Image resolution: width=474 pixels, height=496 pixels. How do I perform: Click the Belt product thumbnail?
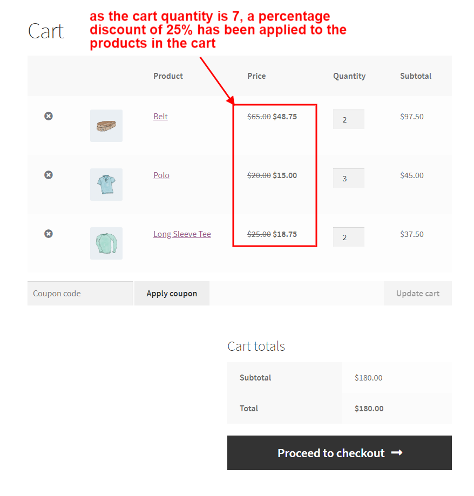tap(106, 126)
